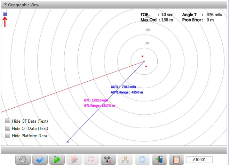Click the red north arrow
The height and width of the screenshot is (165, 229).
[5, 22]
